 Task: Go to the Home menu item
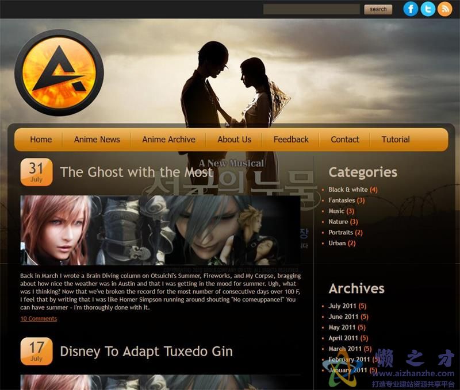click(x=41, y=140)
